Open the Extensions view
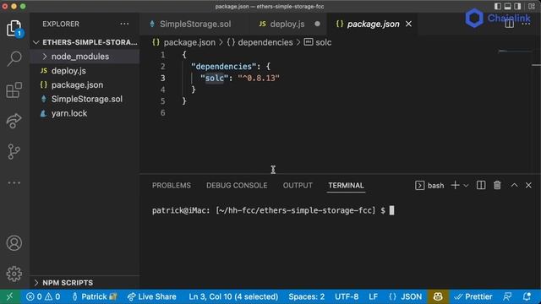 point(14,90)
